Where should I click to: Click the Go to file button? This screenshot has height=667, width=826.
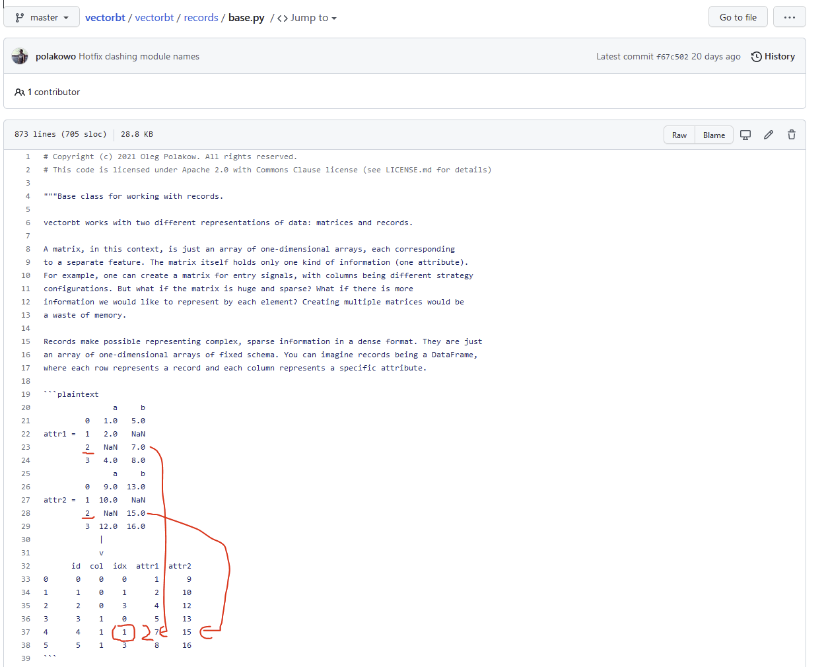pos(738,17)
